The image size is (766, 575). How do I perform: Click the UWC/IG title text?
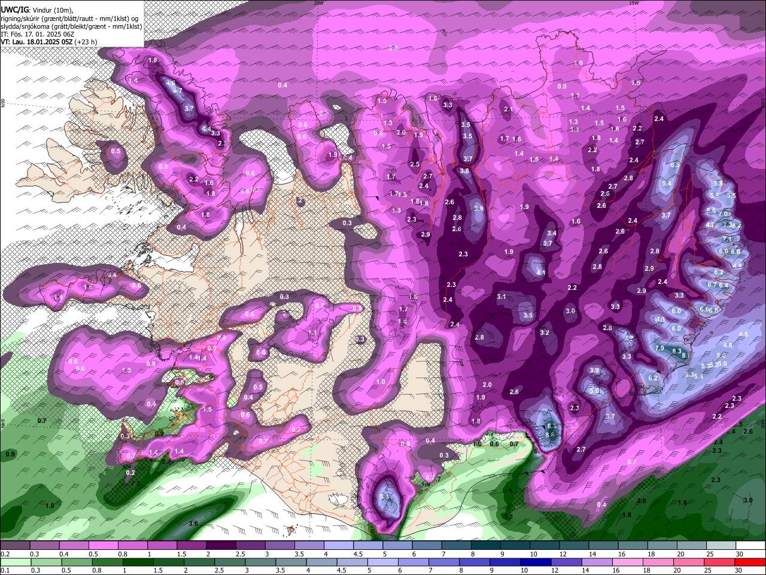tap(14, 10)
